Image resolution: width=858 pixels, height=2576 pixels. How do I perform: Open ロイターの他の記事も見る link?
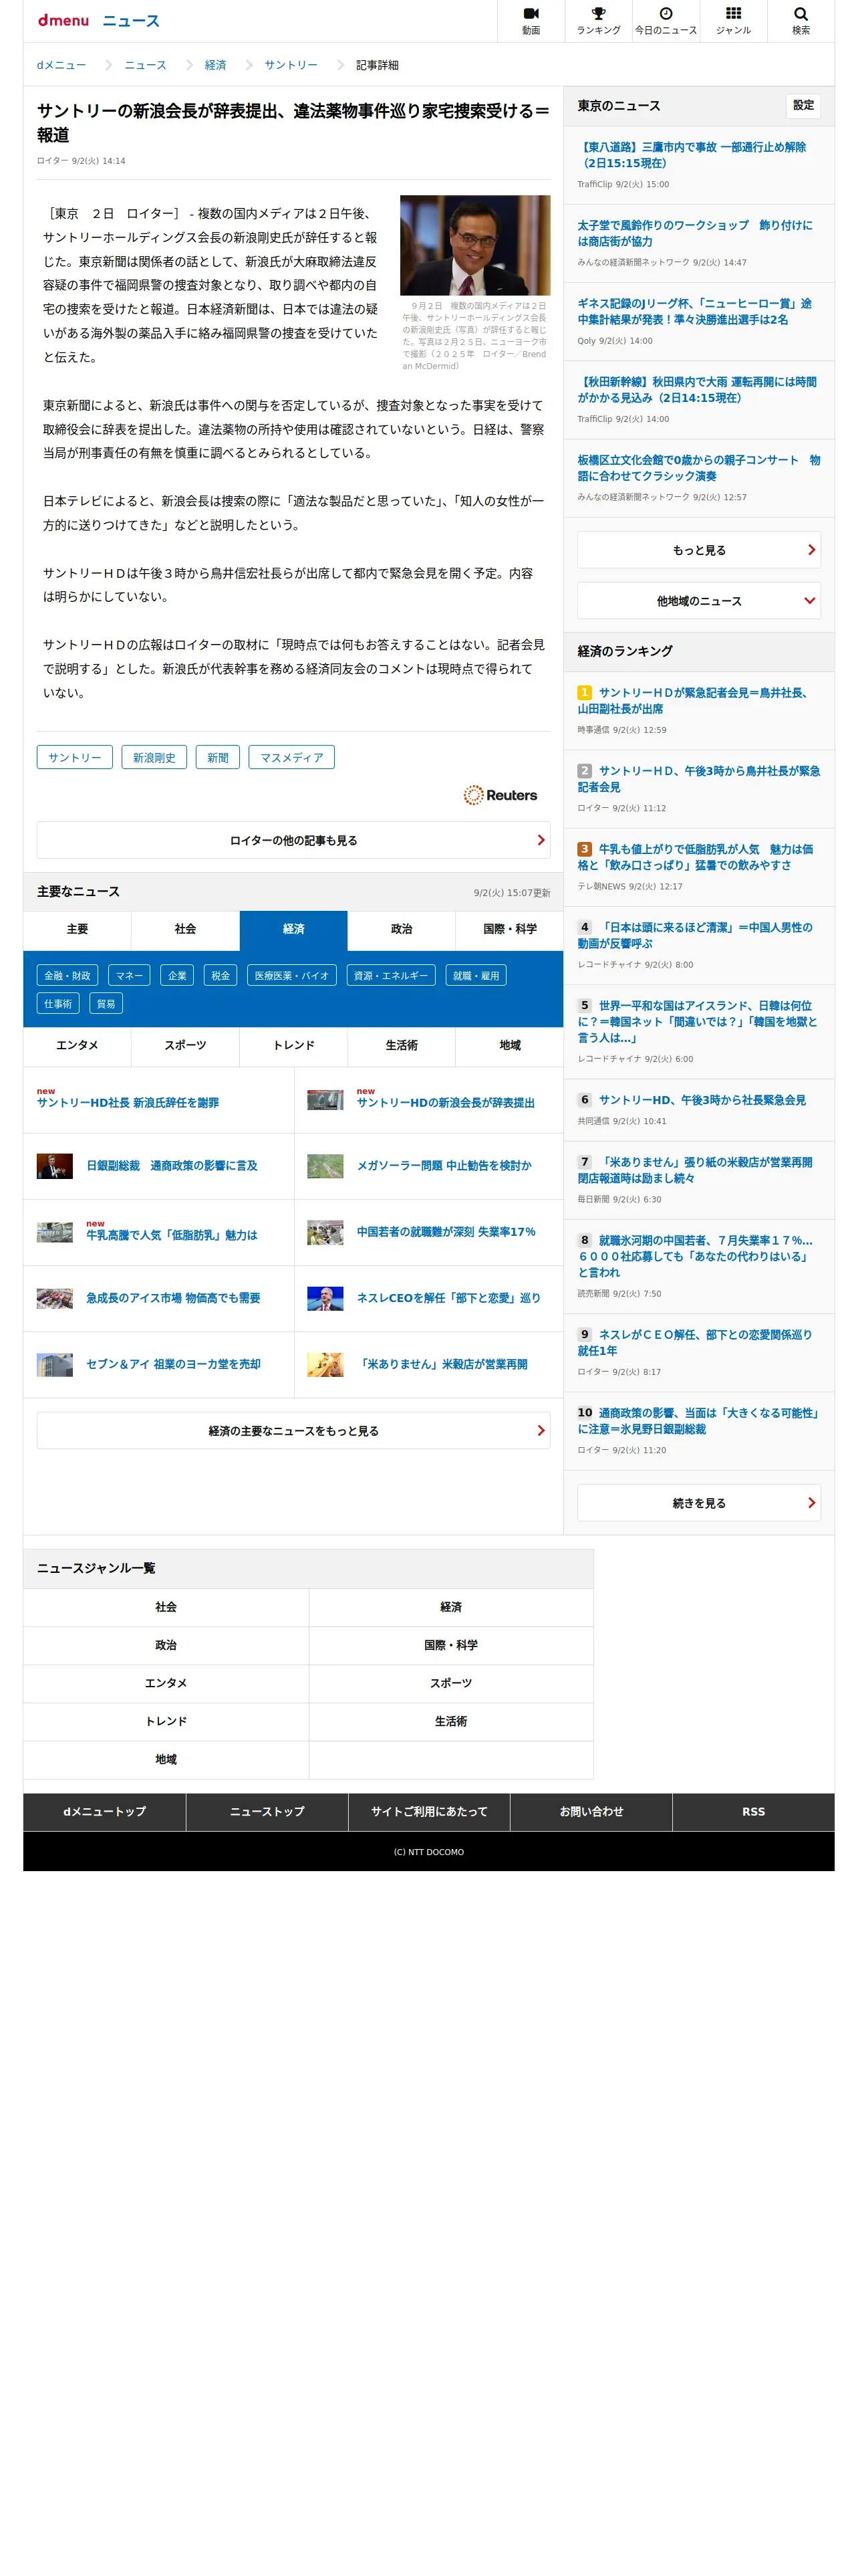coord(293,840)
